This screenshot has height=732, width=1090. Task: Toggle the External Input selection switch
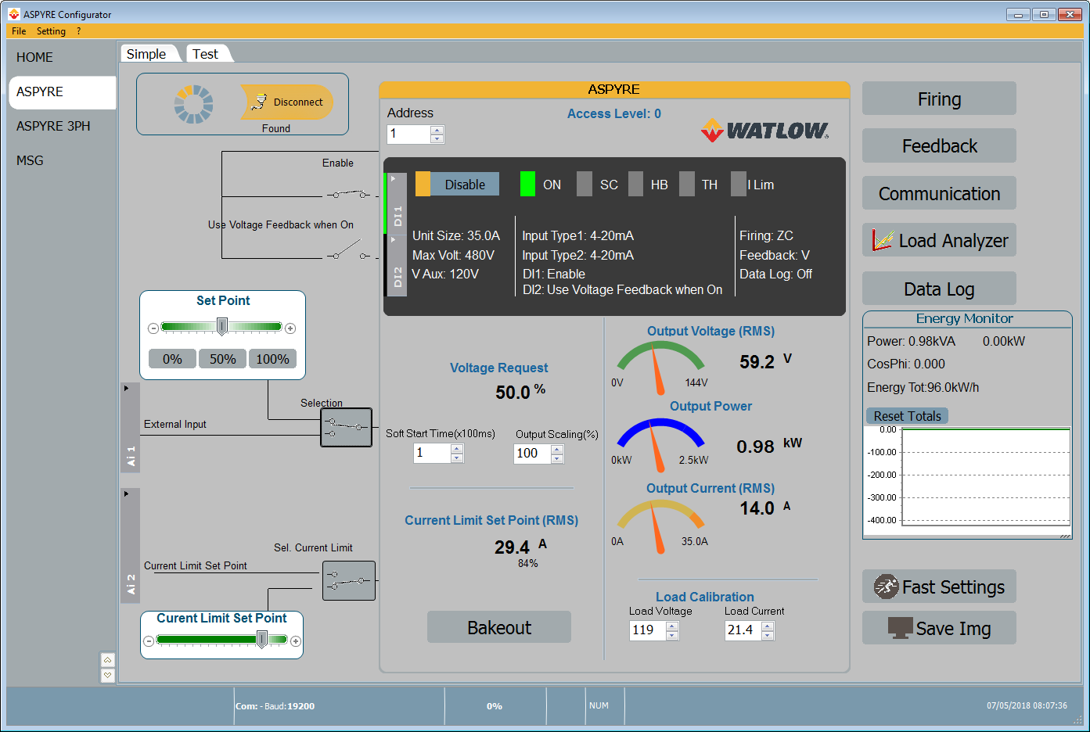(x=346, y=428)
